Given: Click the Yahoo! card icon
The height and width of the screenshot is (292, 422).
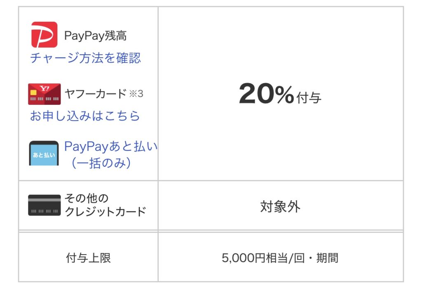Looking at the screenshot, I should 45,94.
